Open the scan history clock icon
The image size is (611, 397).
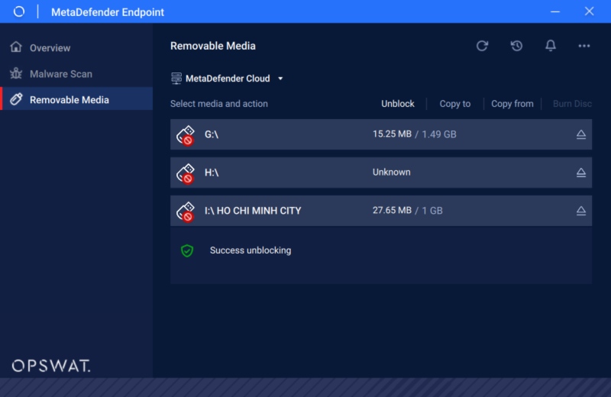517,46
